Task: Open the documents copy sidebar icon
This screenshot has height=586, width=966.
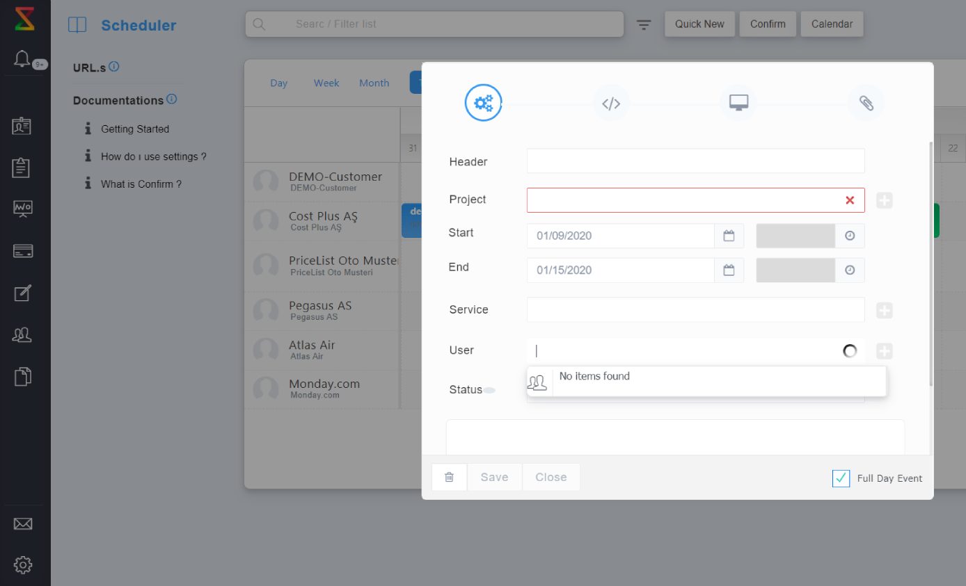Action: tap(22, 377)
